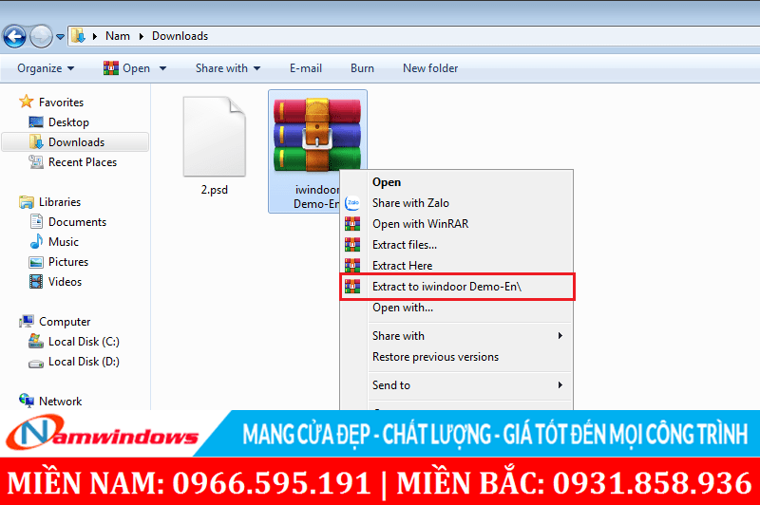The height and width of the screenshot is (505, 760).
Task: Select Favorites in the navigation pane
Action: [61, 103]
